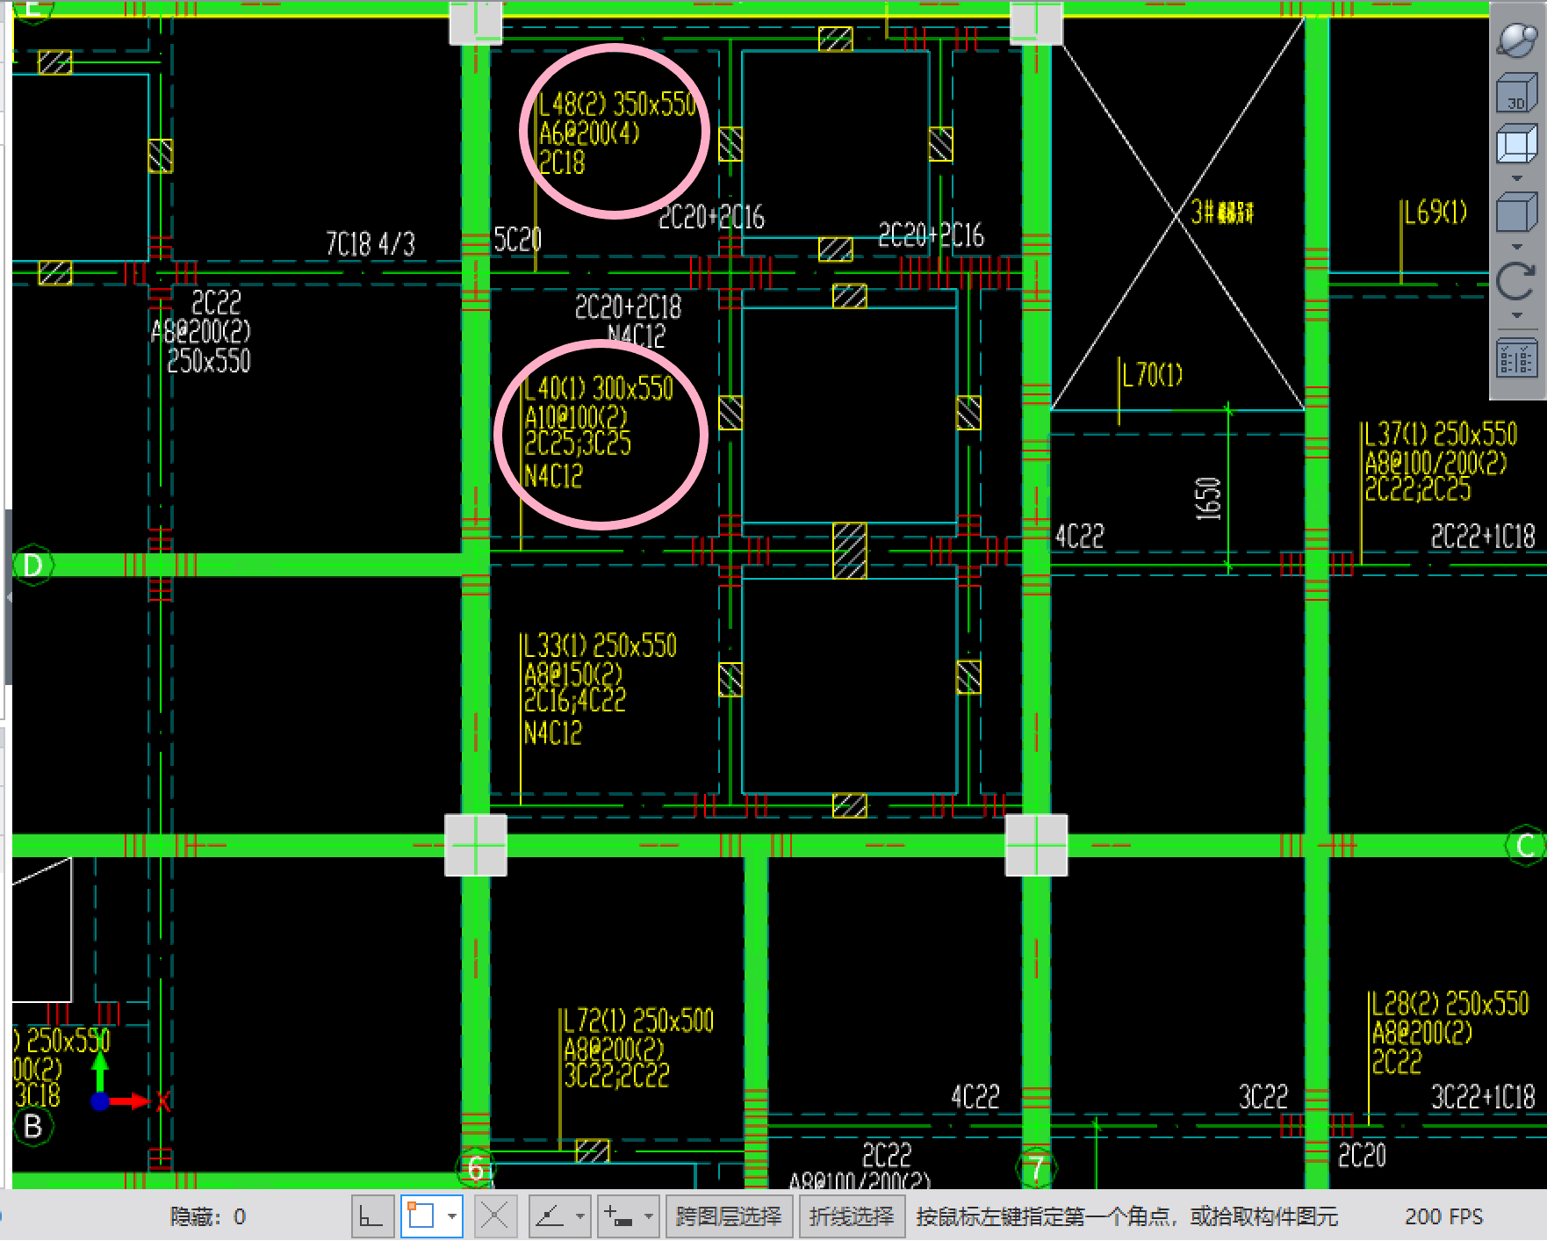Select axis grid bubble D
The width and height of the screenshot is (1547, 1241).
pos(33,565)
